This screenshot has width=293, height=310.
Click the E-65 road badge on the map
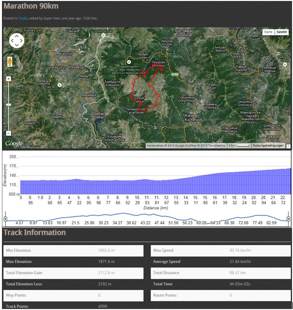click(175, 74)
